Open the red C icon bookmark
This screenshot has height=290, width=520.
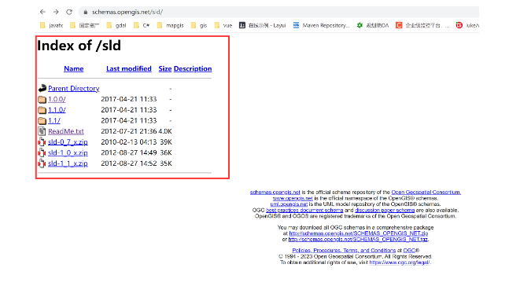[422, 25]
